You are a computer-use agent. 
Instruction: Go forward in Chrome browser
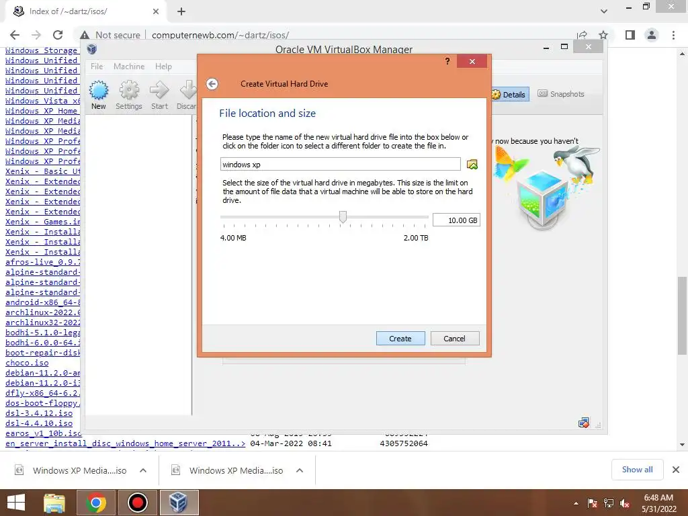point(36,35)
